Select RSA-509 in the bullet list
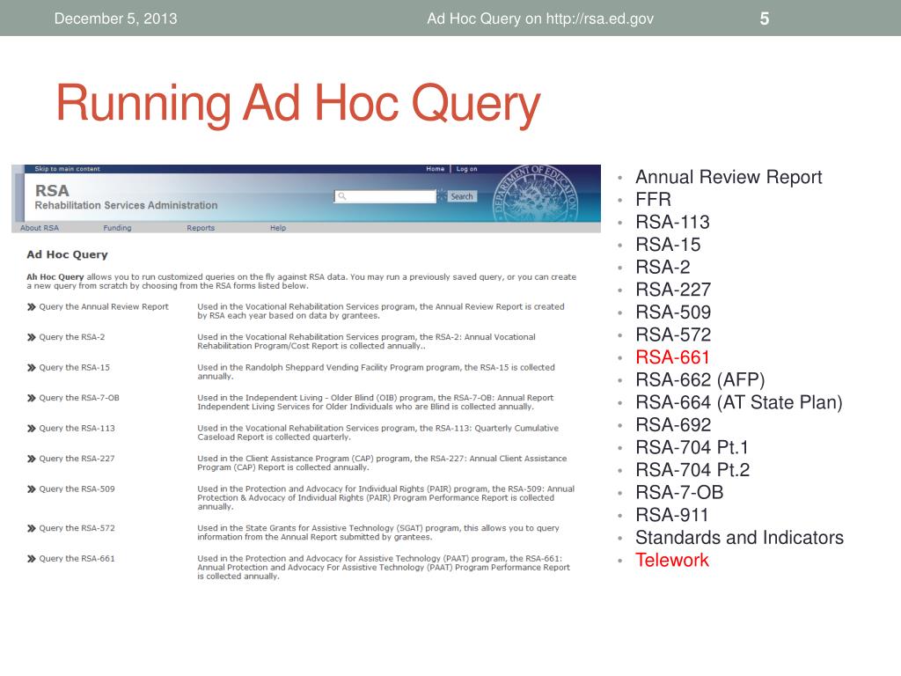This screenshot has height=676, width=901. (x=673, y=312)
